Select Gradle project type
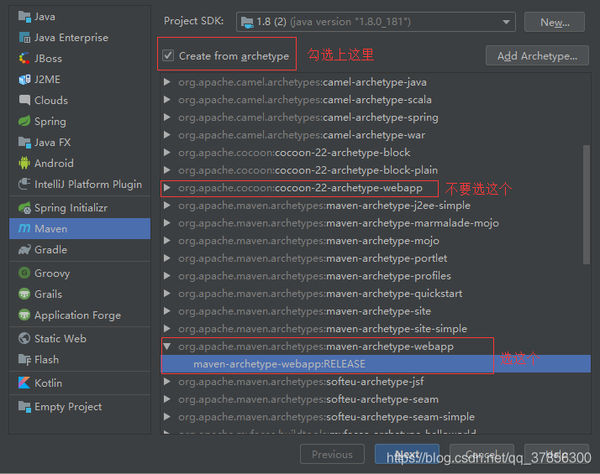The image size is (600, 474). click(80, 250)
